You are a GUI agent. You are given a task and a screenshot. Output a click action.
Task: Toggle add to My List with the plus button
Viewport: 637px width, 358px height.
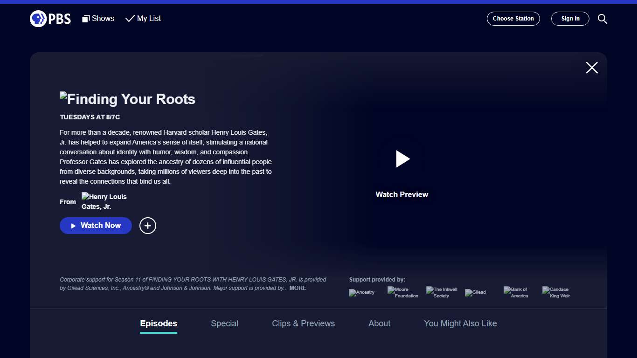[x=147, y=225]
